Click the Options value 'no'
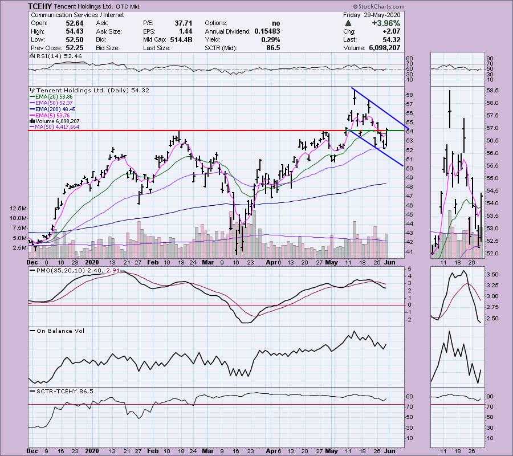Image resolution: width=513 pixels, height=456 pixels. tap(276, 23)
